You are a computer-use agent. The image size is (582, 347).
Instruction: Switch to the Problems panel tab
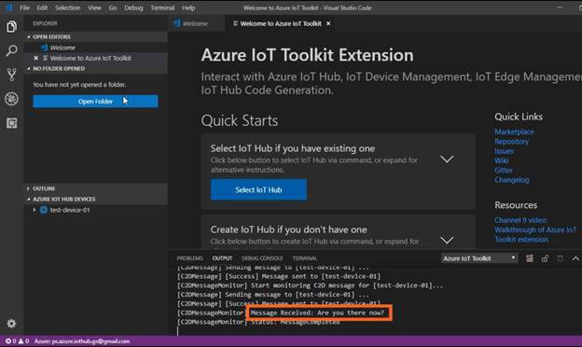pyautogui.click(x=189, y=258)
